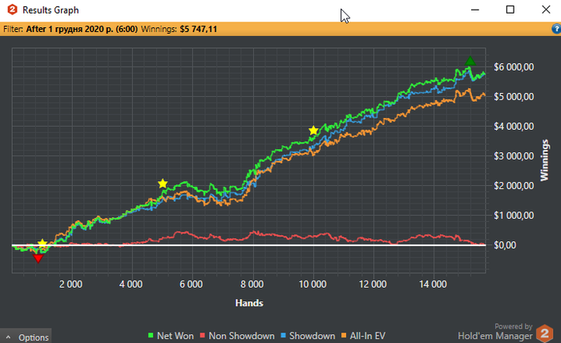The height and width of the screenshot is (343, 561).
Task: Open the help question mark icon
Action: pyautogui.click(x=556, y=29)
